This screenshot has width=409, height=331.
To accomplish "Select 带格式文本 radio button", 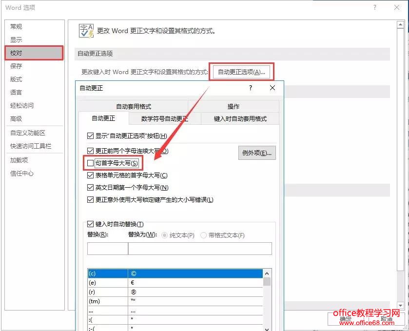I will coord(203,235).
